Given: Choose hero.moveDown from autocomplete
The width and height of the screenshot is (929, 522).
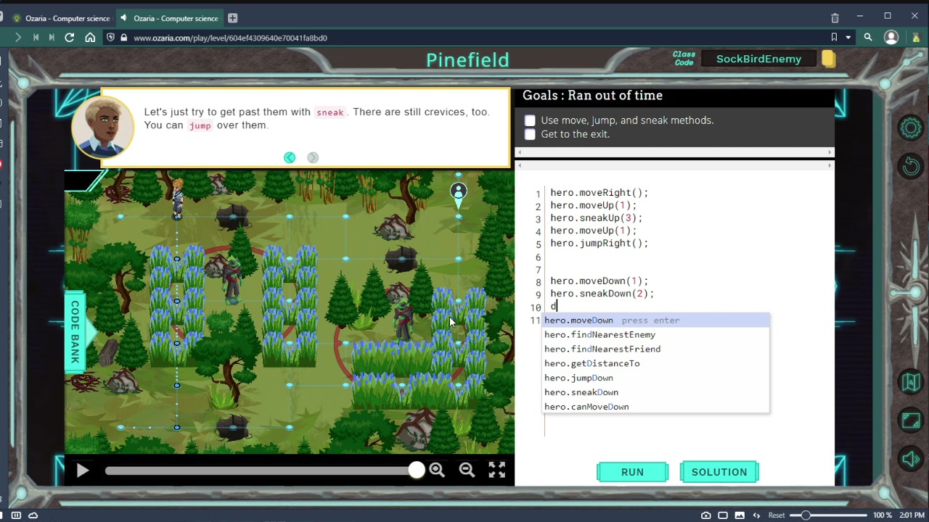Looking at the screenshot, I should coord(656,320).
